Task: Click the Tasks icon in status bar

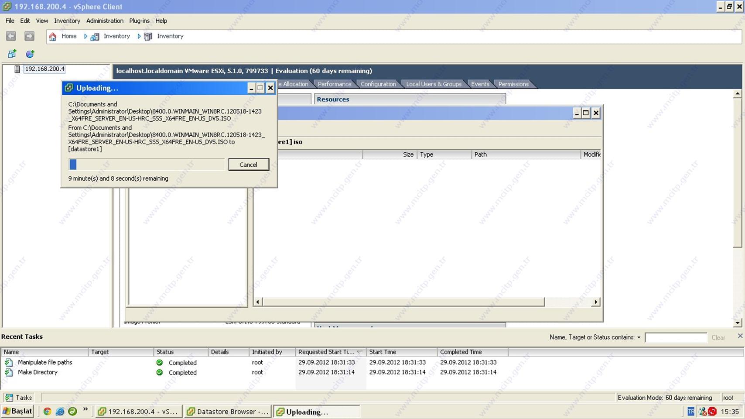Action: [x=9, y=398]
